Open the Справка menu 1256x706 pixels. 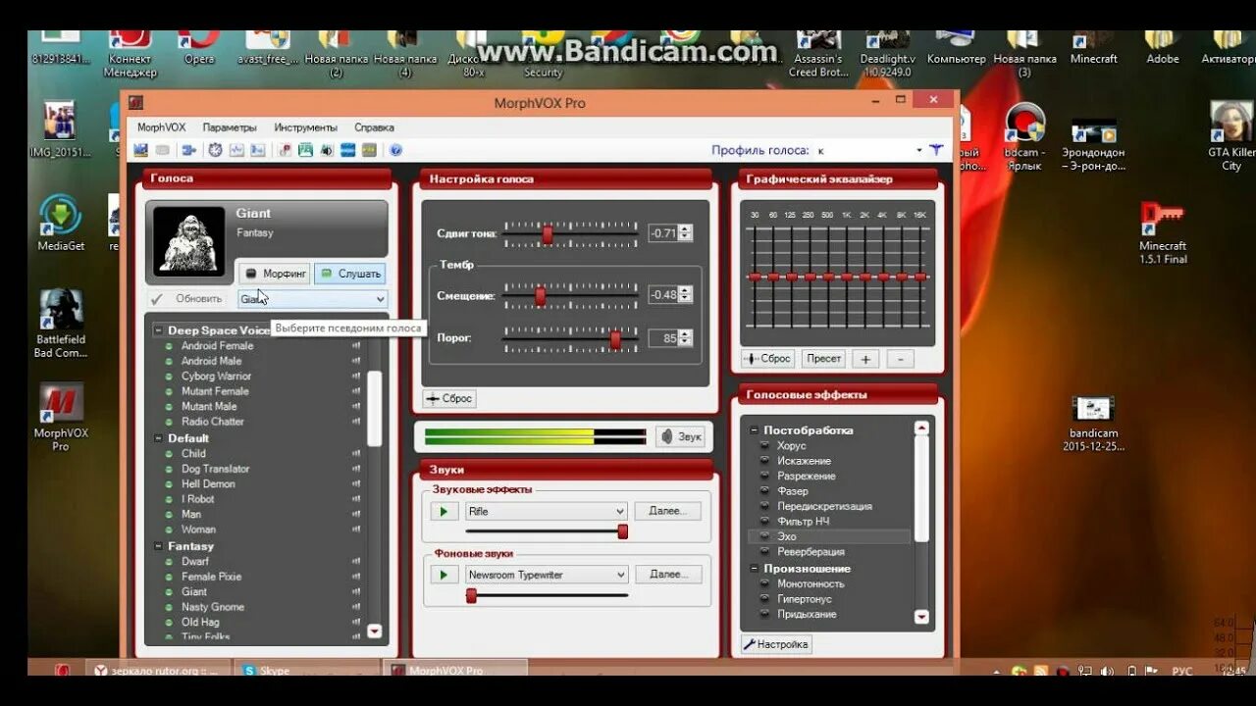tap(374, 127)
